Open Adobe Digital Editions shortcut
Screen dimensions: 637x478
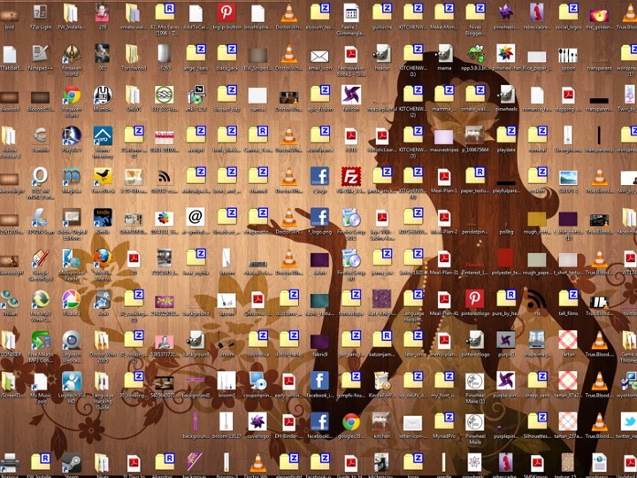(x=72, y=216)
